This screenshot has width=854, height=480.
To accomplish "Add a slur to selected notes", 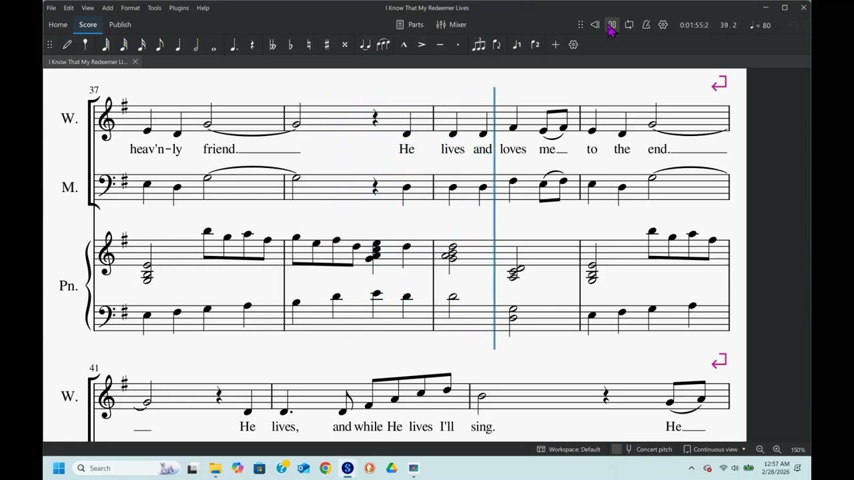I will point(383,45).
